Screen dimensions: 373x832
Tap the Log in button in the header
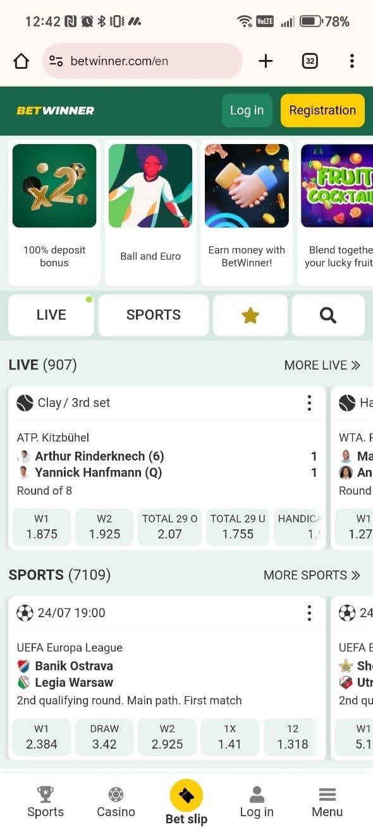pyautogui.click(x=247, y=110)
